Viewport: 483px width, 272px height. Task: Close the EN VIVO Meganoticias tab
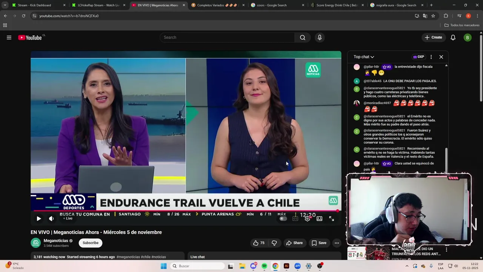click(184, 5)
